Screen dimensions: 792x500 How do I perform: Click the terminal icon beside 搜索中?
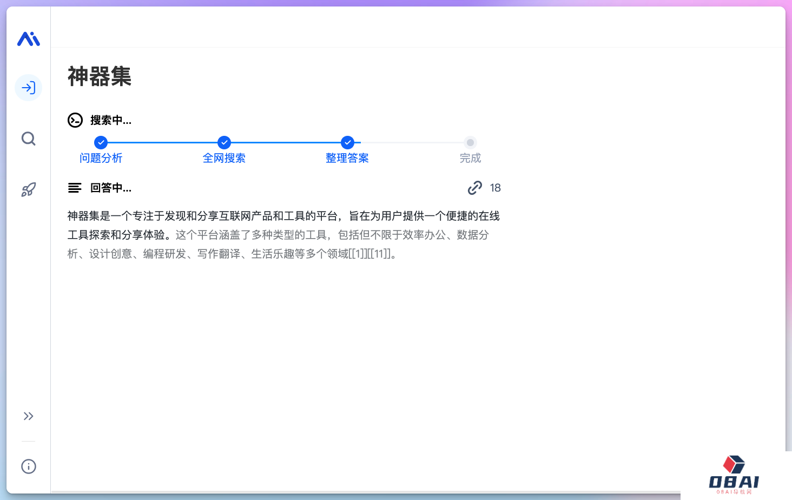click(75, 120)
